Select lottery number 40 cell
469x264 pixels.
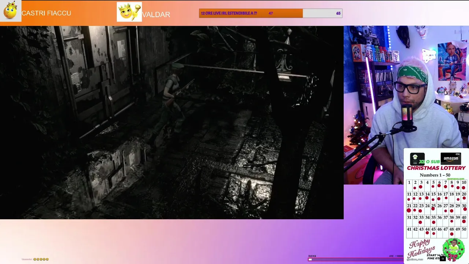(464, 220)
